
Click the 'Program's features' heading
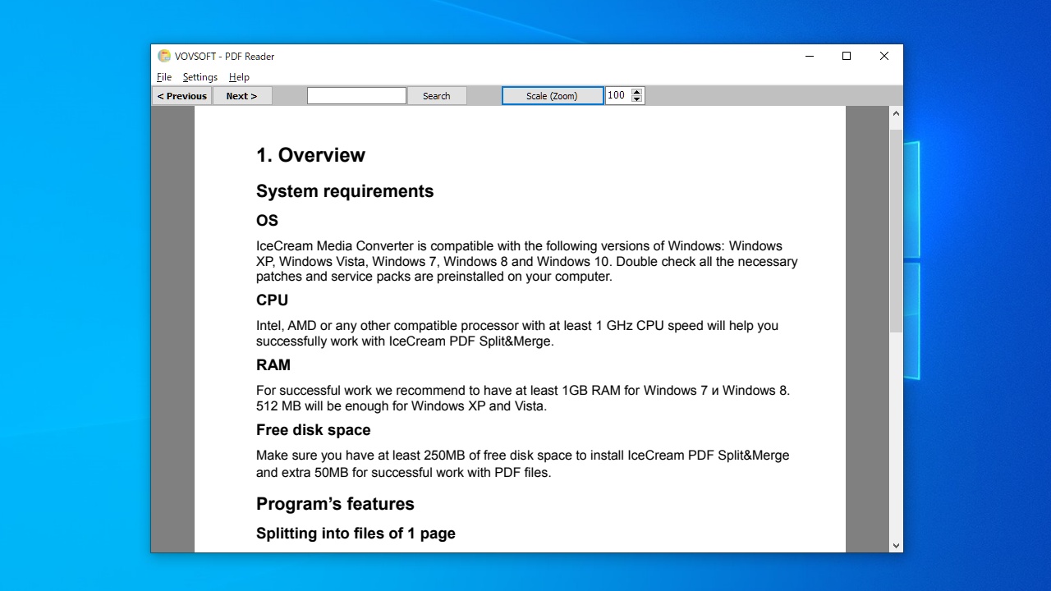click(x=335, y=504)
